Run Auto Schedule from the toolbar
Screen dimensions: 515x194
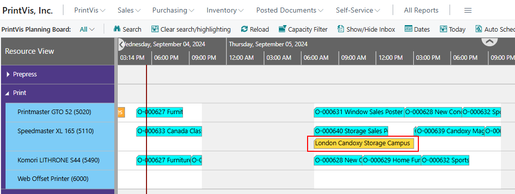coord(495,29)
